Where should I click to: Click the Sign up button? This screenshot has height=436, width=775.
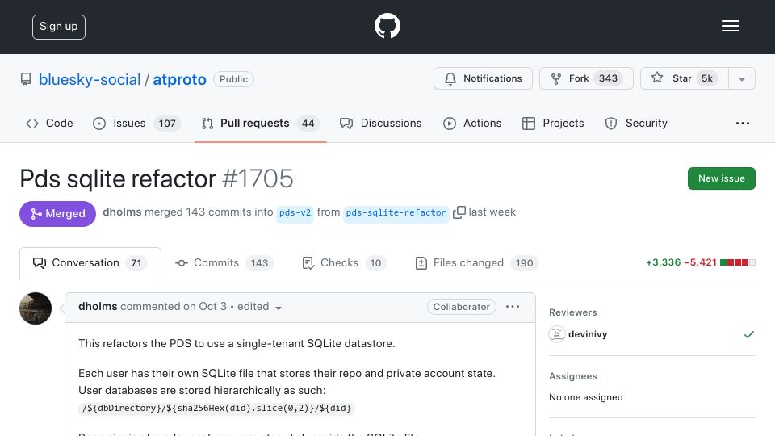point(59,27)
